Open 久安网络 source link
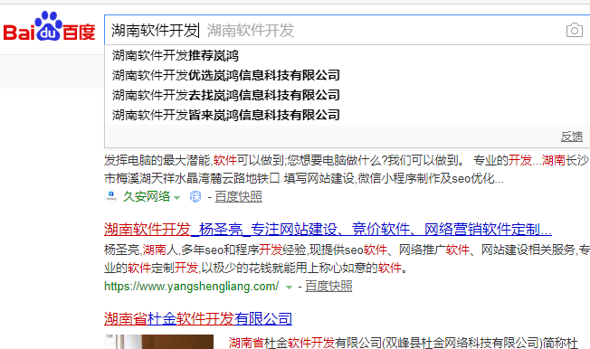The height and width of the screenshot is (349, 590). (147, 196)
